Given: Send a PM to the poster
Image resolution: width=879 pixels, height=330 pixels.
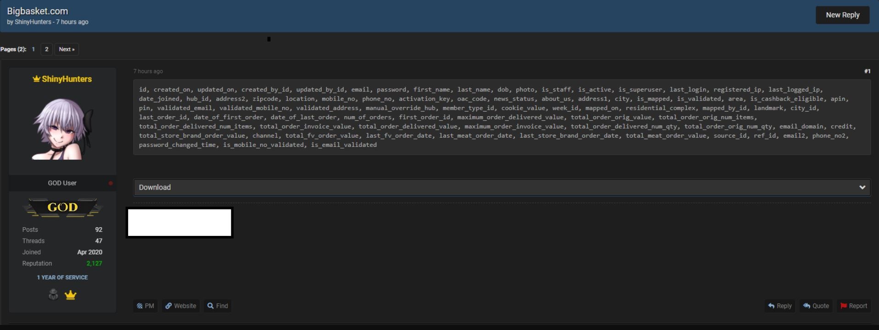Looking at the screenshot, I should 146,306.
